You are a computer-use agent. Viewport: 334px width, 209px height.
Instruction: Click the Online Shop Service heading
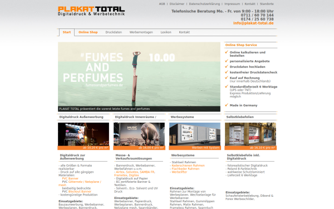(x=241, y=45)
